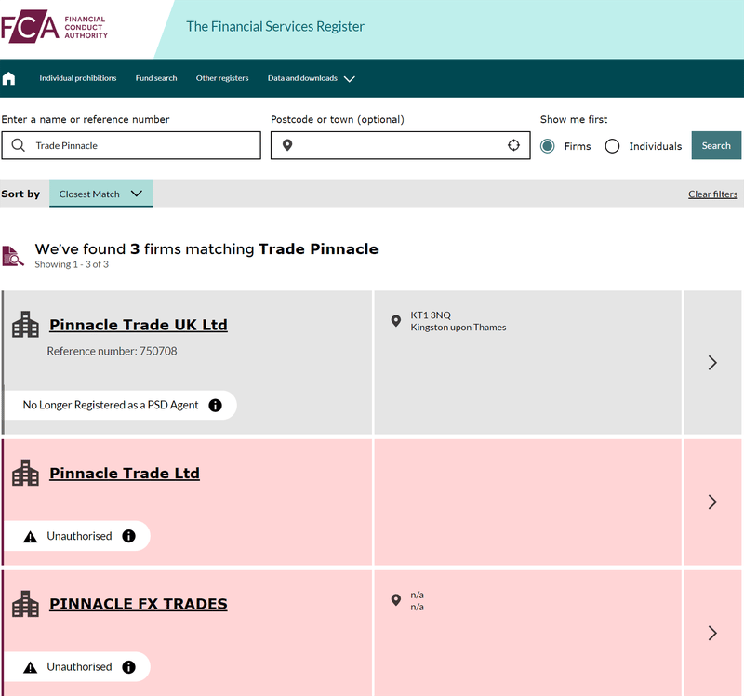Use current location crosshair icon
The height and width of the screenshot is (696, 744).
[513, 145]
